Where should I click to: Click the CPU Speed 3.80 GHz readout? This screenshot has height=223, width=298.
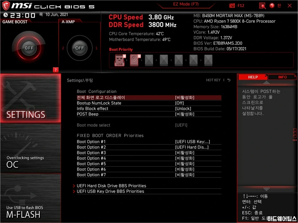coord(141,17)
